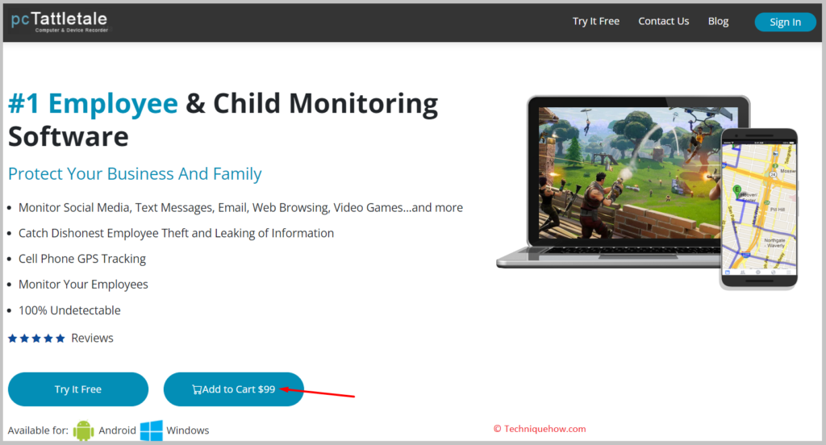Click the Android platform label
The width and height of the screenshot is (826, 445).
pos(117,430)
